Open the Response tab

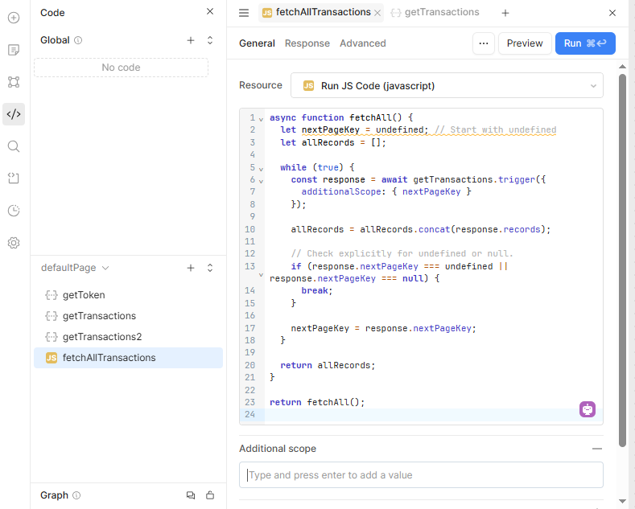click(x=307, y=43)
